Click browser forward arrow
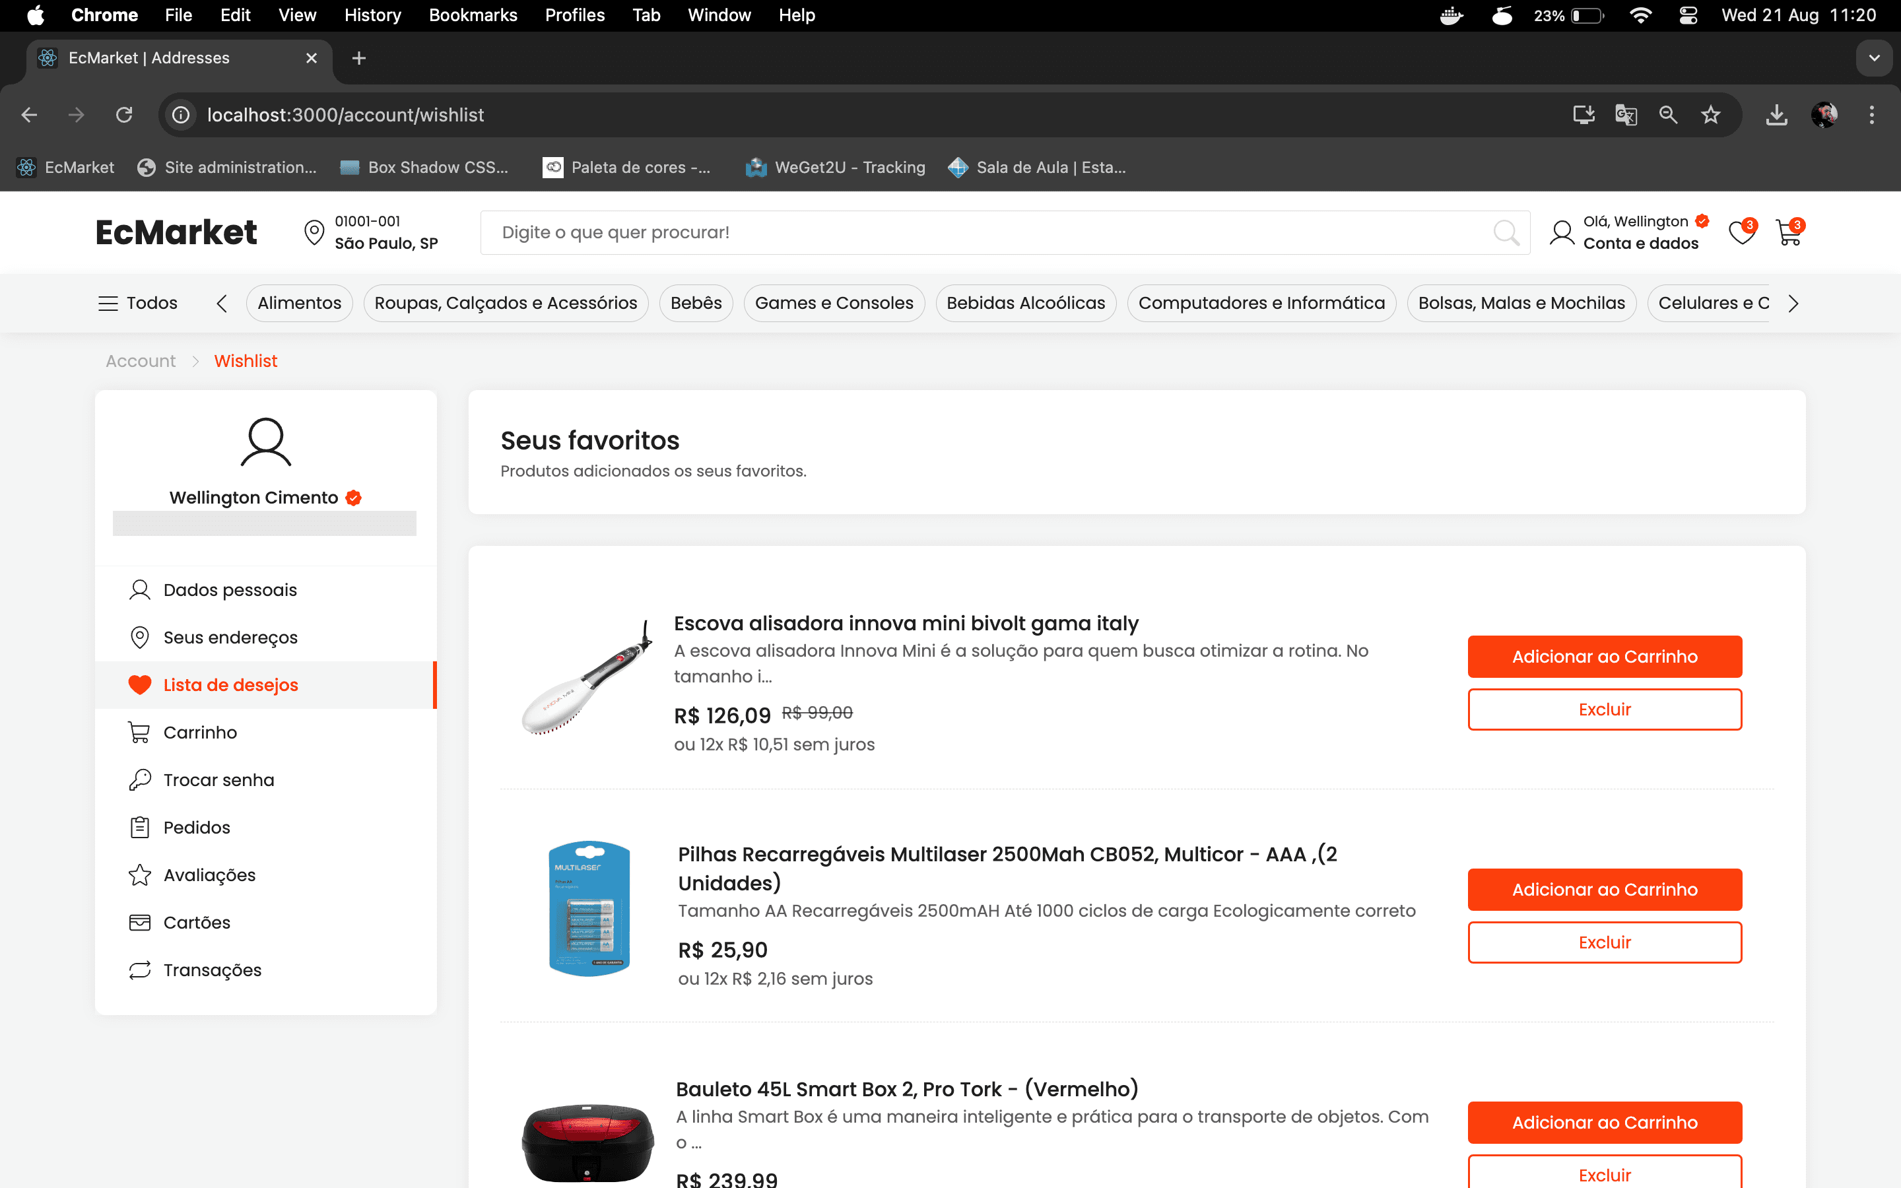This screenshot has width=1901, height=1188. coord(76,115)
